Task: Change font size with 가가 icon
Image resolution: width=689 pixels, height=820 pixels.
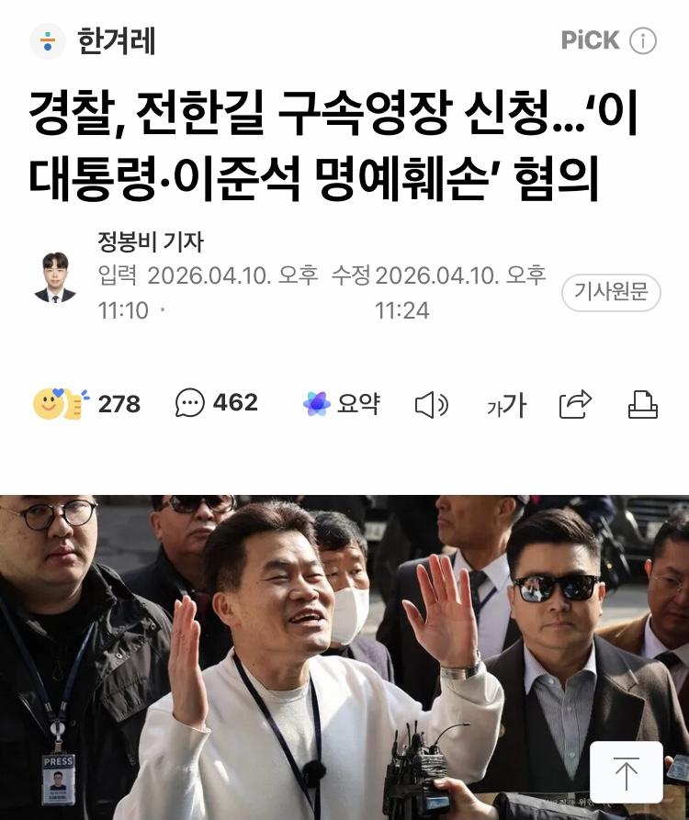Action: [506, 405]
